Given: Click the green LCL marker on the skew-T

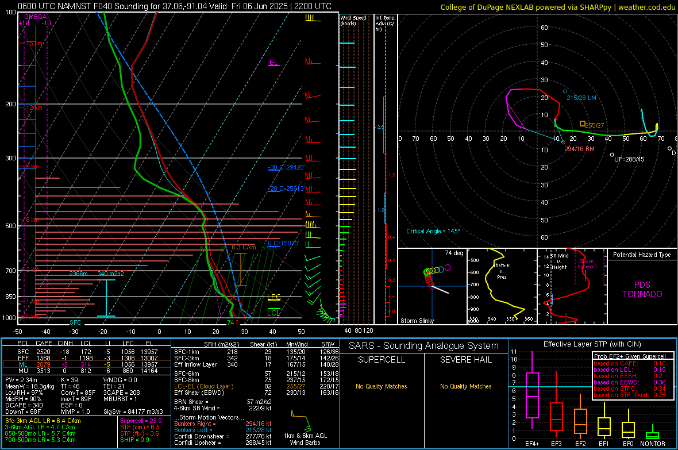Looking at the screenshot, I should tap(273, 313).
